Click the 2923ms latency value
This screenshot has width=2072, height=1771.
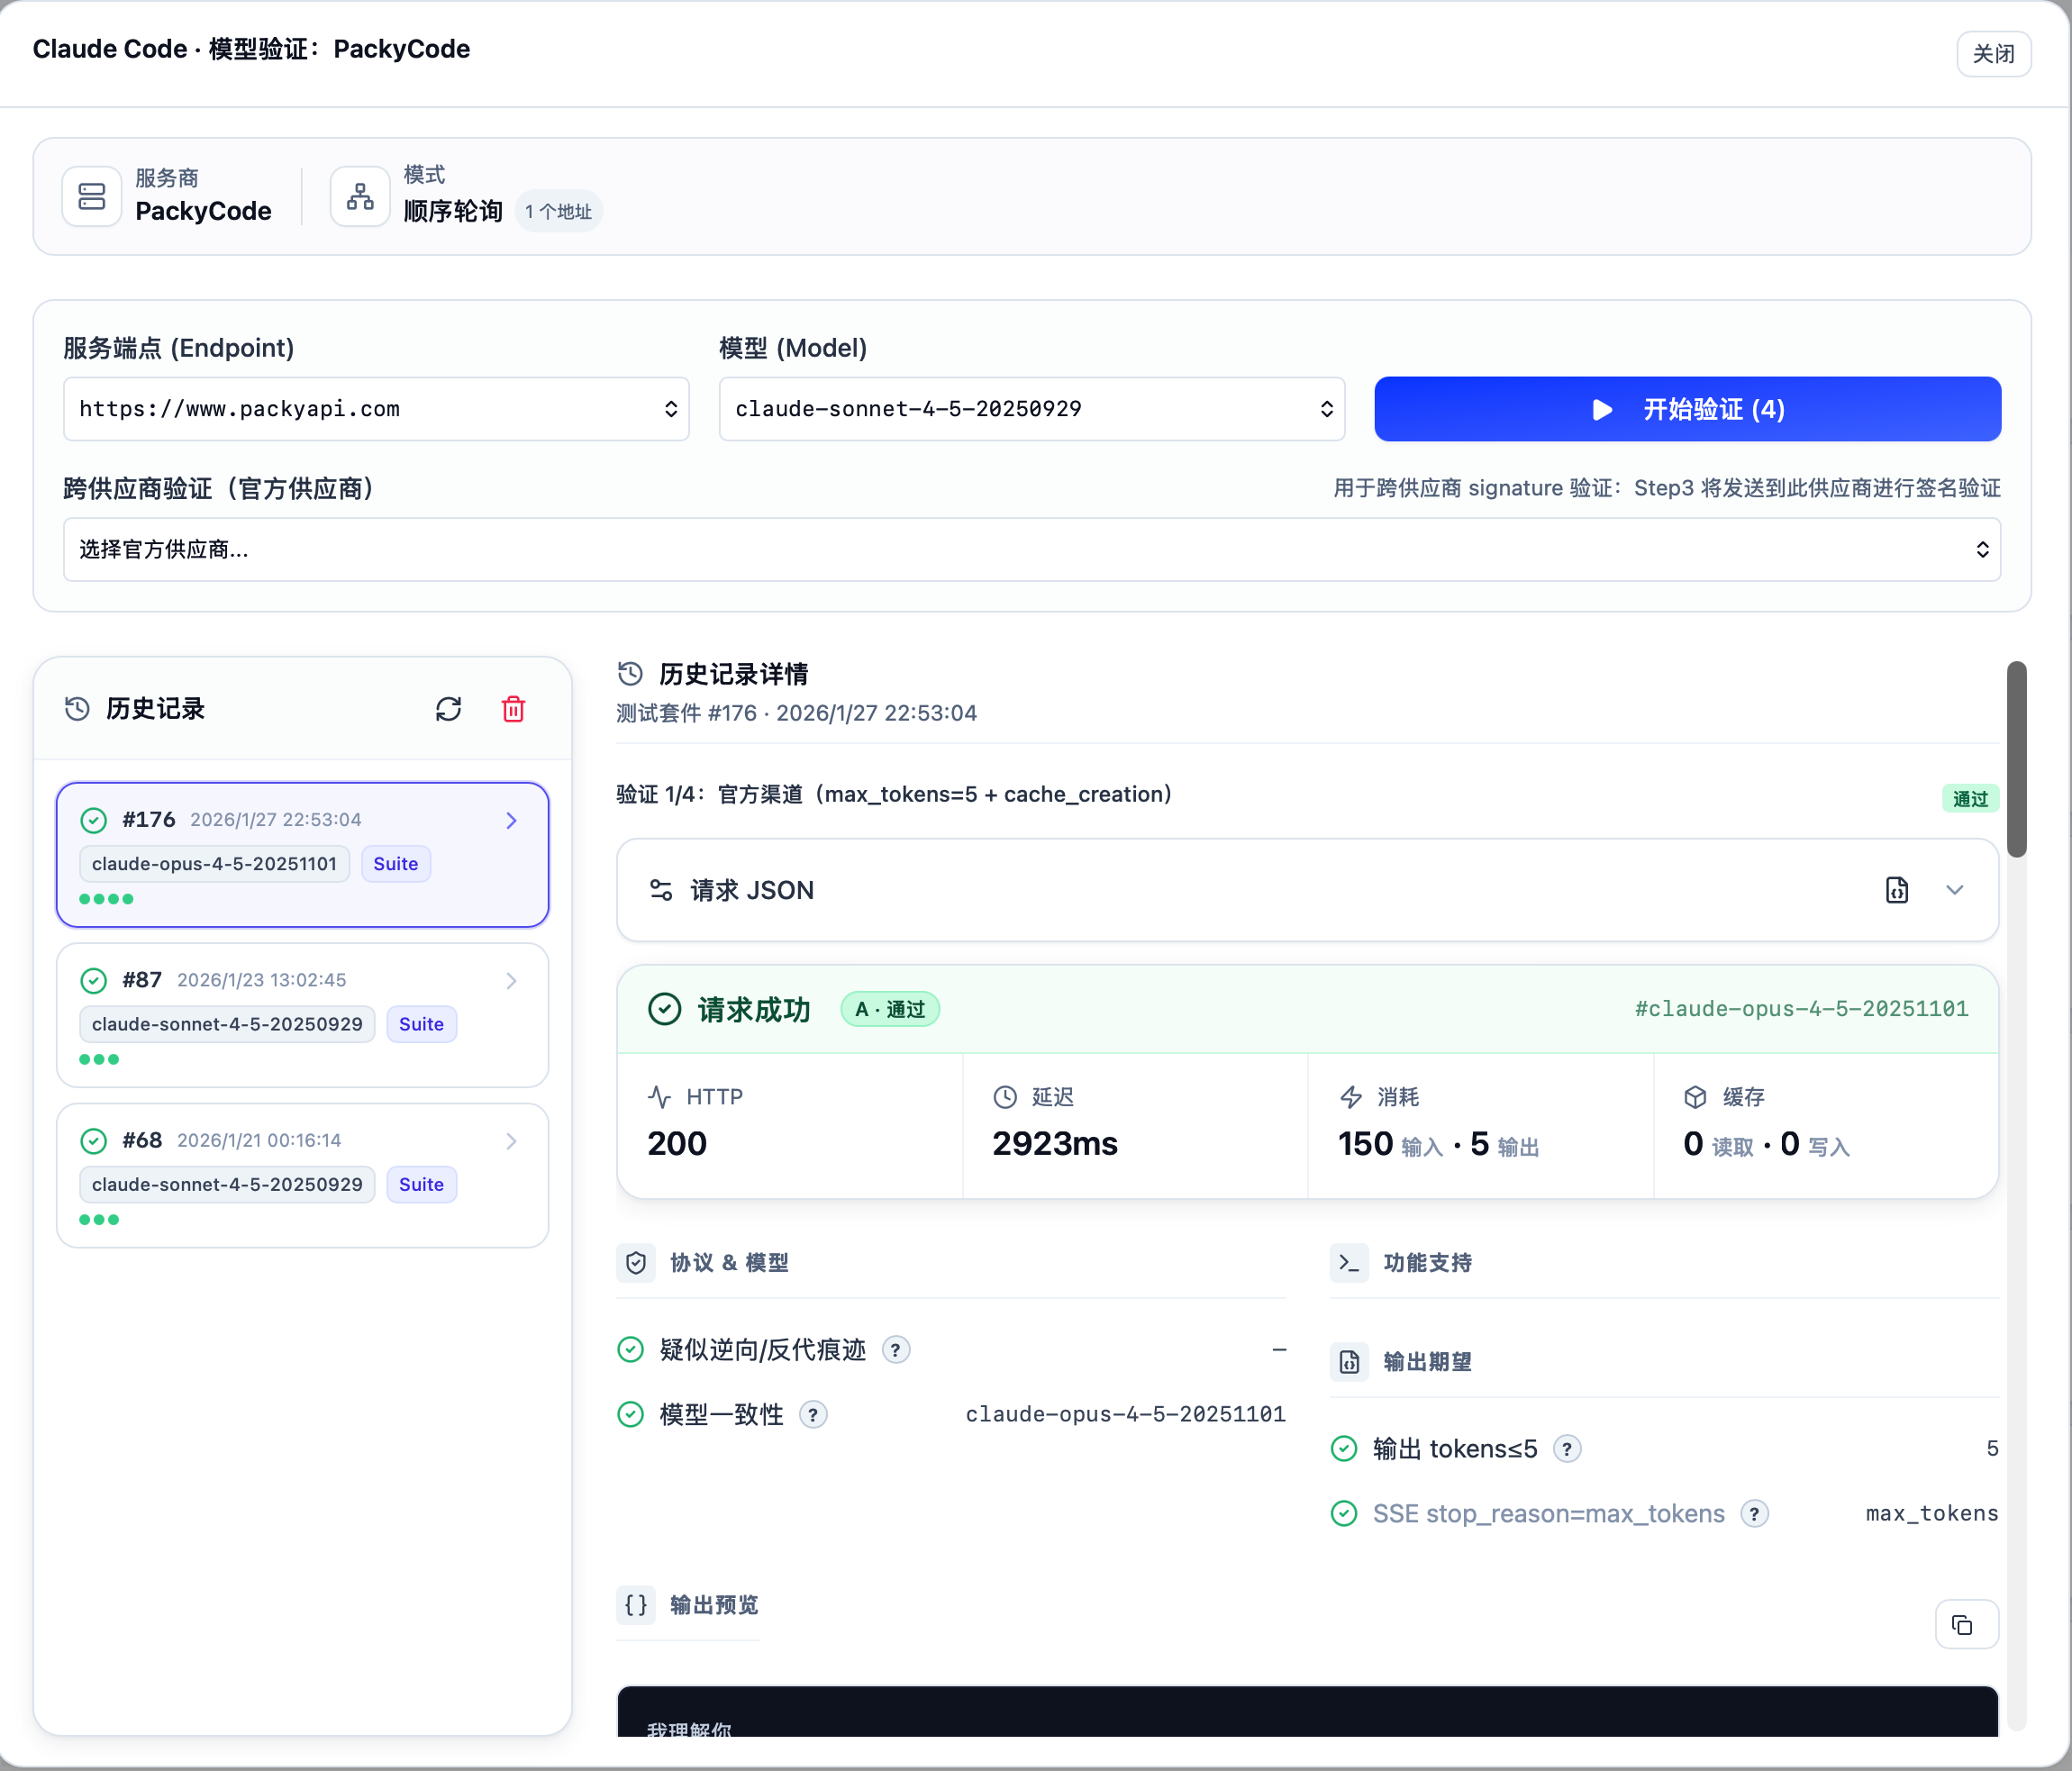click(1055, 1144)
